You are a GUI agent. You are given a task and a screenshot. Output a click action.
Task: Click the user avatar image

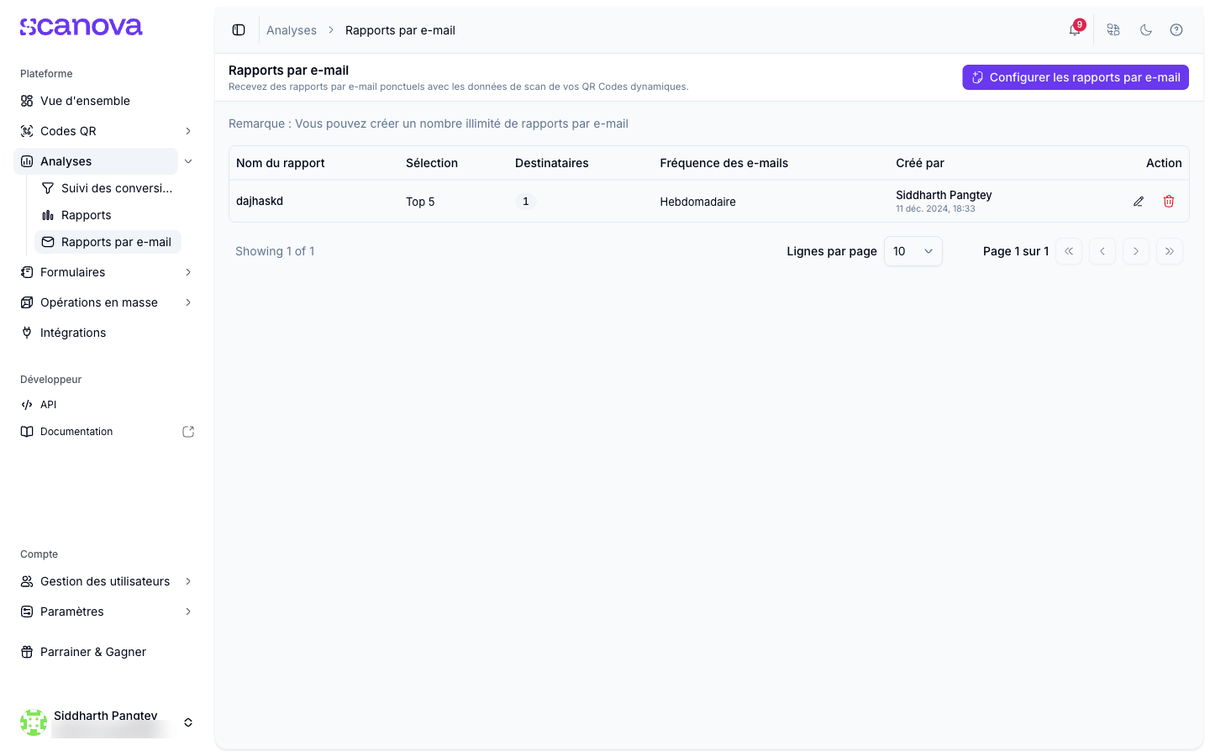point(34,722)
